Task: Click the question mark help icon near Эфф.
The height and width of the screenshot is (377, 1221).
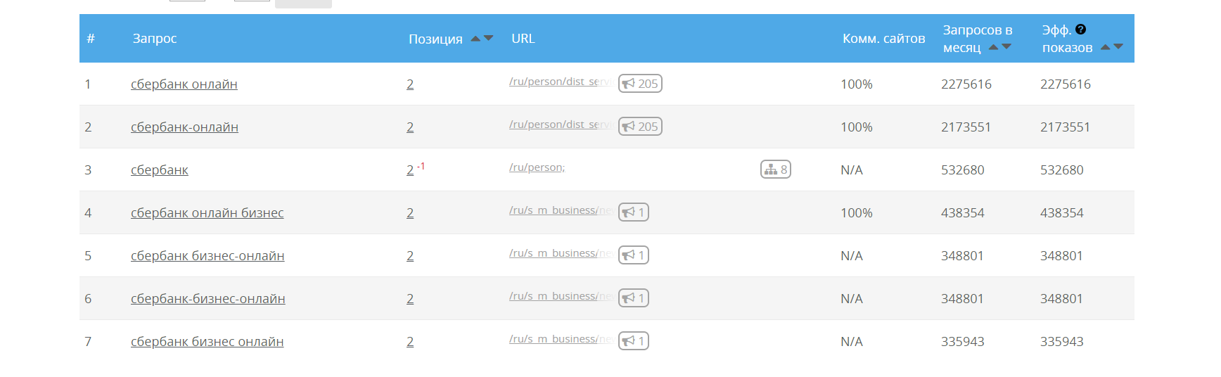Action: pyautogui.click(x=1081, y=30)
